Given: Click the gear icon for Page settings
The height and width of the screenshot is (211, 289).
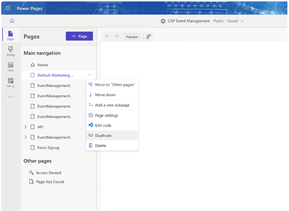Looking at the screenshot, I should [91, 115].
